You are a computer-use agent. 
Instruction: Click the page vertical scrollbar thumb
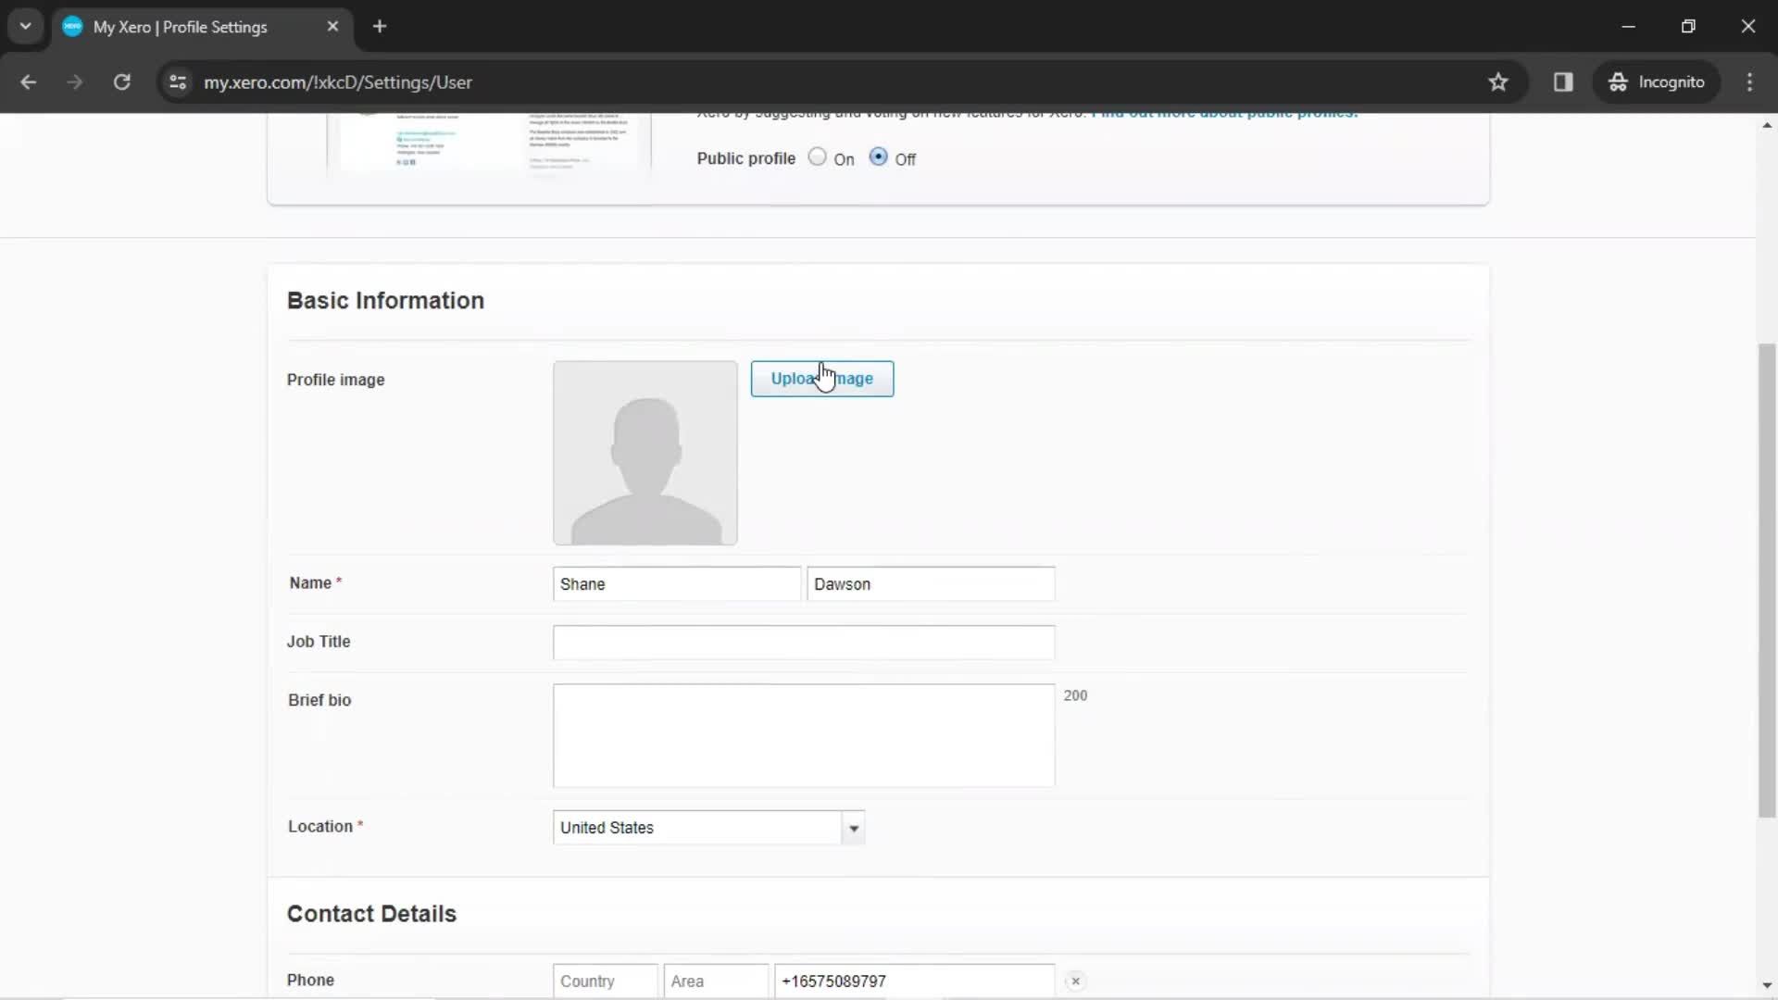[1767, 581]
